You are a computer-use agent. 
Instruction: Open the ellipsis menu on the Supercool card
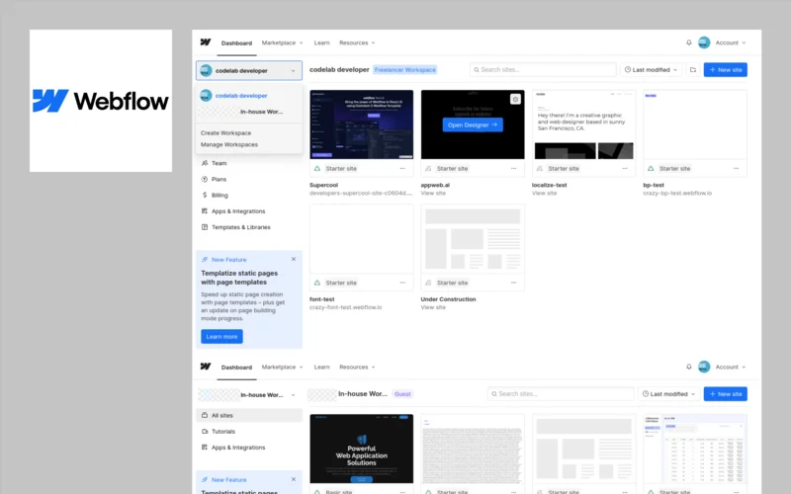402,168
